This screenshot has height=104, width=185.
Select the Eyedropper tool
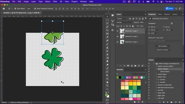click(107, 37)
